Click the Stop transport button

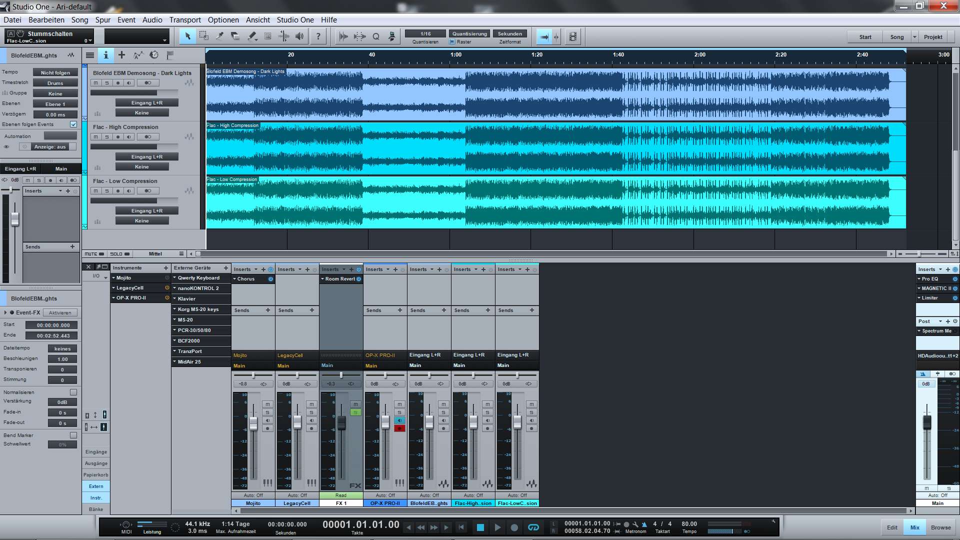[x=480, y=527]
